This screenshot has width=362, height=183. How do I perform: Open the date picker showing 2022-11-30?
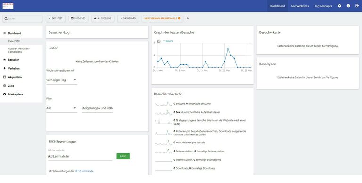[78, 18]
